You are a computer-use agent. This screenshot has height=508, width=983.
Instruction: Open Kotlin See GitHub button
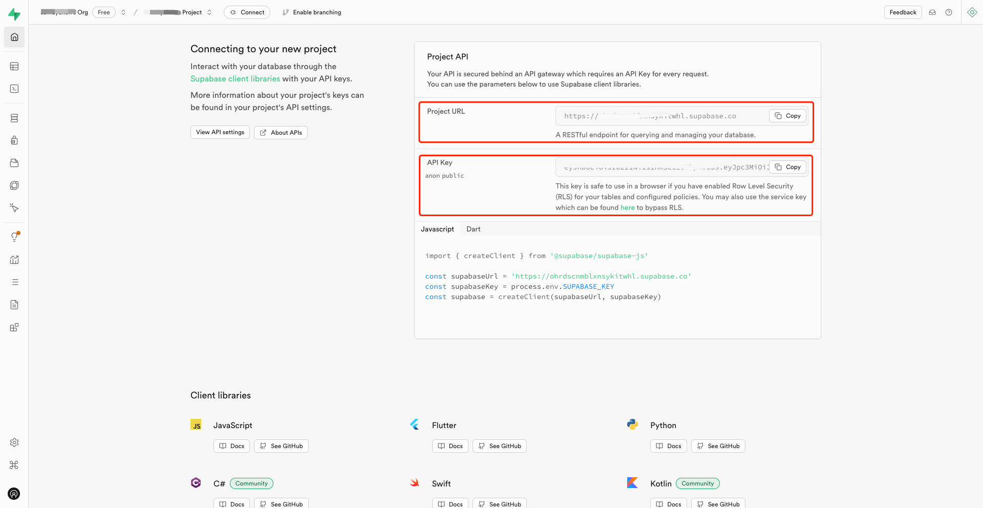coord(718,503)
